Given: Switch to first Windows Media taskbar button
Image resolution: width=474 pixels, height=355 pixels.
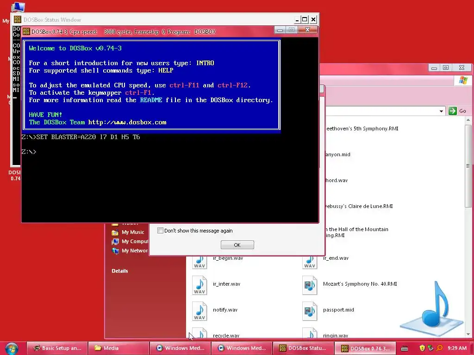Looking at the screenshot, I should (180, 348).
